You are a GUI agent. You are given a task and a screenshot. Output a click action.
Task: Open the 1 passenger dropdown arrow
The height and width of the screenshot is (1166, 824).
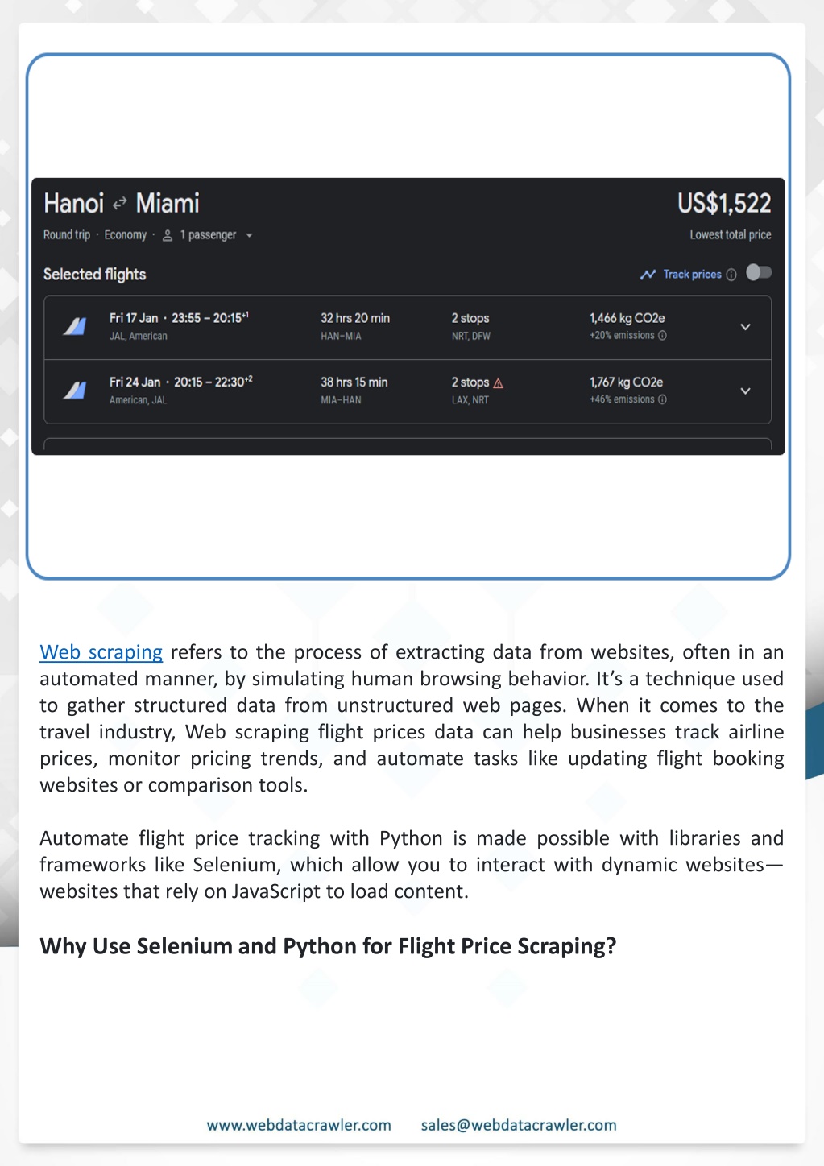[249, 236]
